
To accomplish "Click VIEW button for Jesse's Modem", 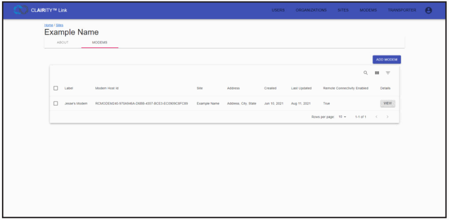I will [388, 103].
